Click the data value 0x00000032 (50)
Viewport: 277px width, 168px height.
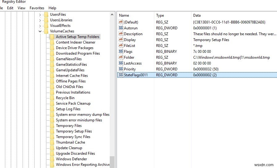click(206, 69)
